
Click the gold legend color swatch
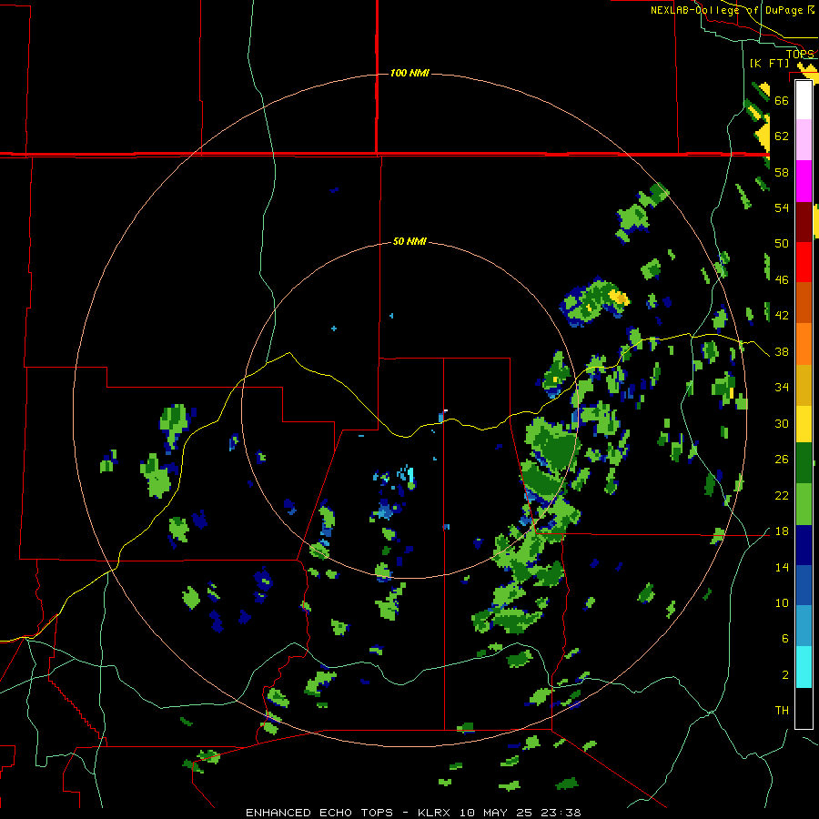804,385
